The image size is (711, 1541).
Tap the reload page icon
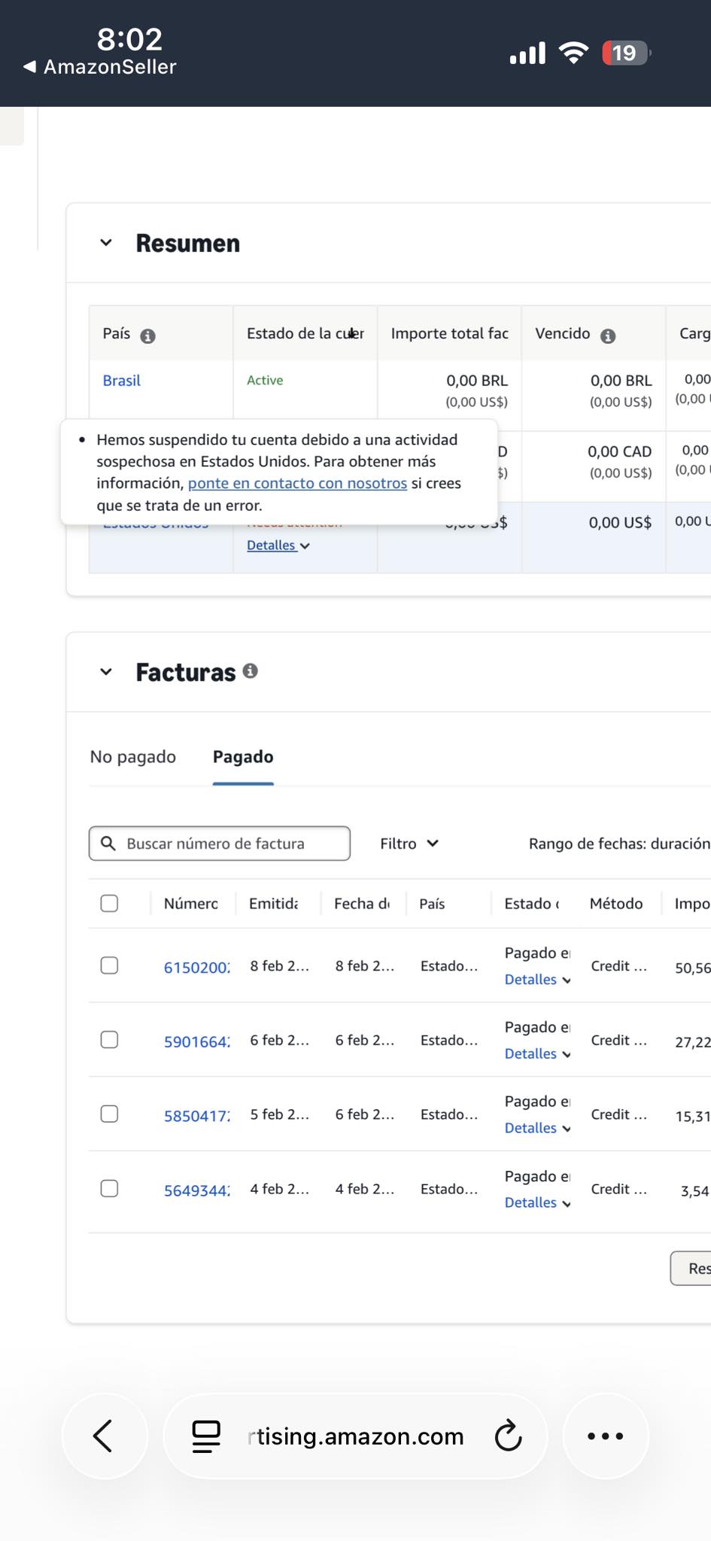[x=508, y=1436]
